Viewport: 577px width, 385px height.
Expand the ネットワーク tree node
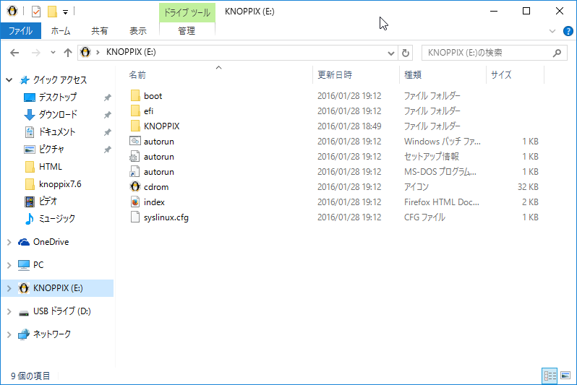point(9,334)
